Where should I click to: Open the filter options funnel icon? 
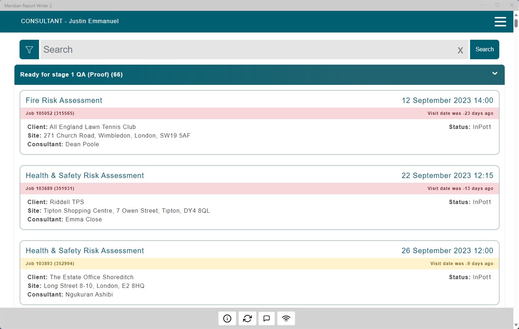point(29,49)
